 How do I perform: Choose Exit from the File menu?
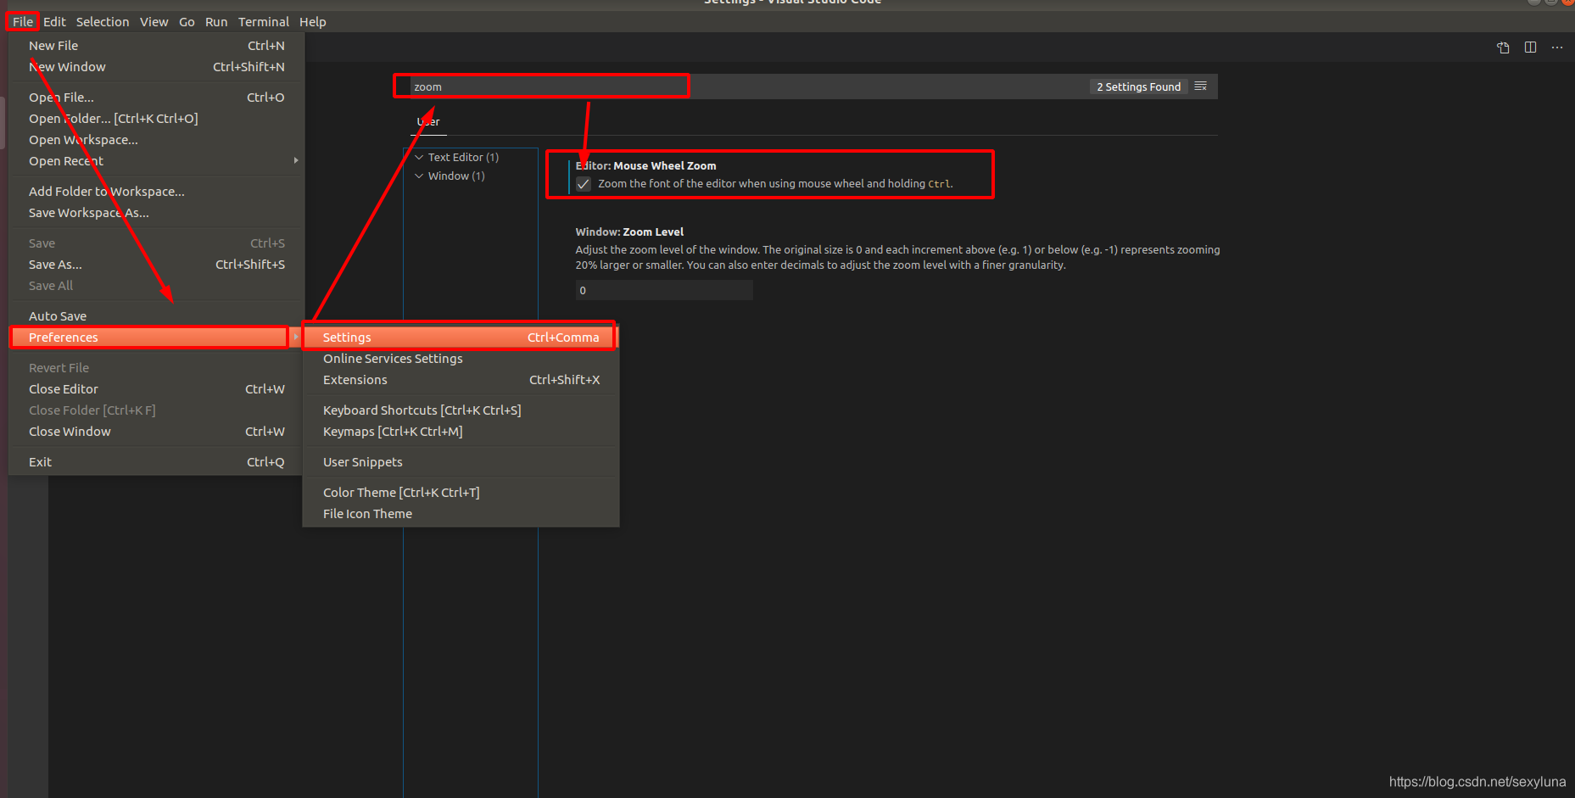pyautogui.click(x=157, y=462)
